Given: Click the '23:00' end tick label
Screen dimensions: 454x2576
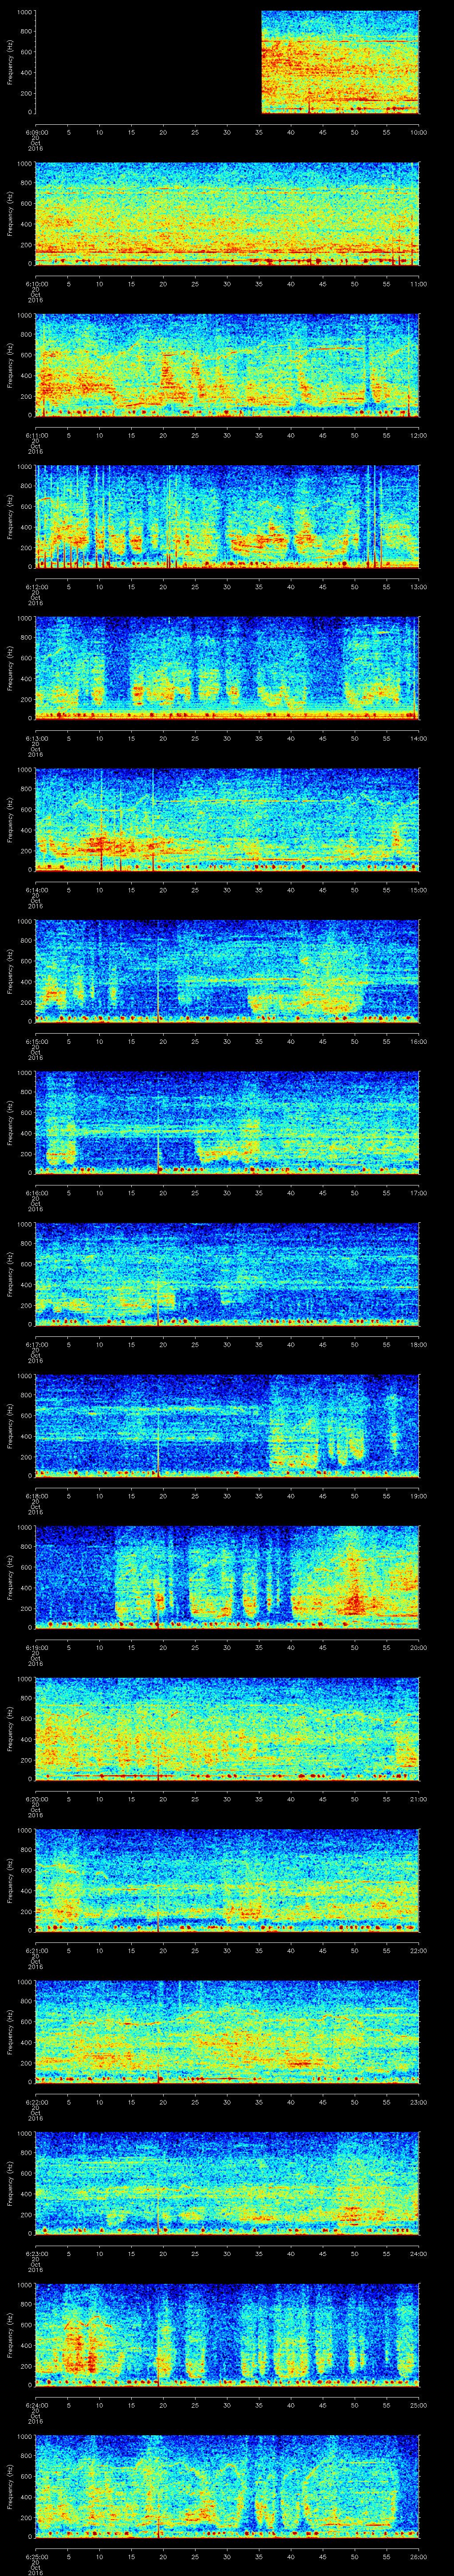Looking at the screenshot, I should (x=419, y=2102).
